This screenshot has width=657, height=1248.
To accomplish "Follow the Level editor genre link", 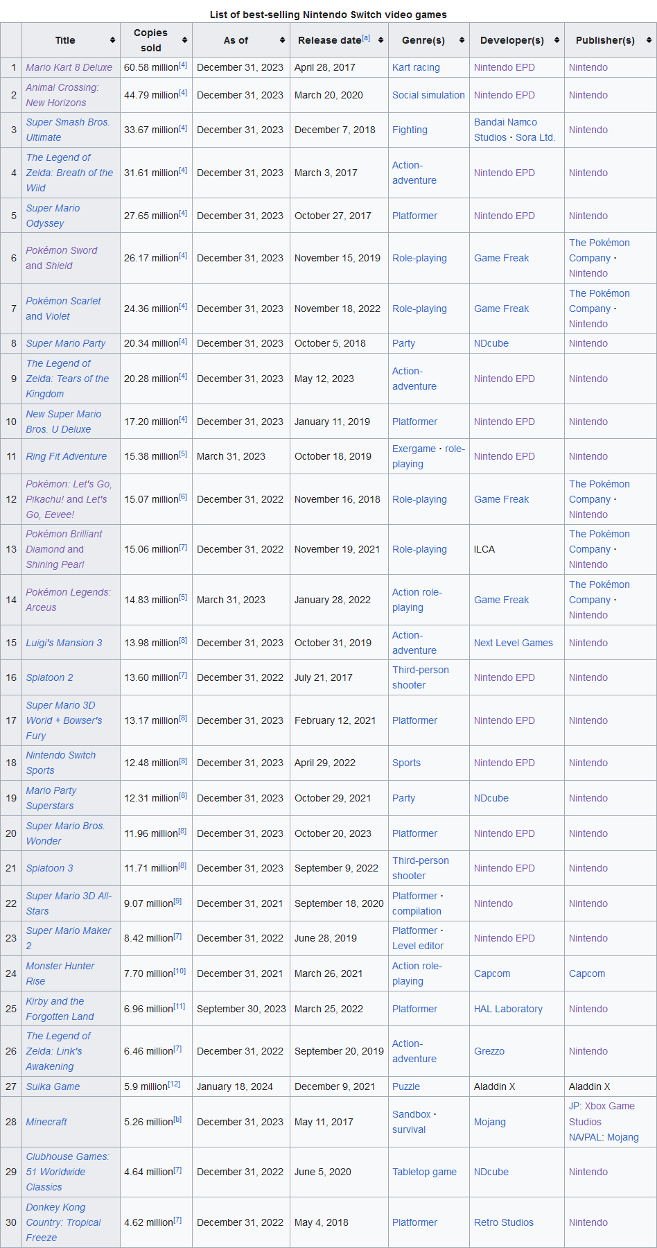I will tap(418, 946).
